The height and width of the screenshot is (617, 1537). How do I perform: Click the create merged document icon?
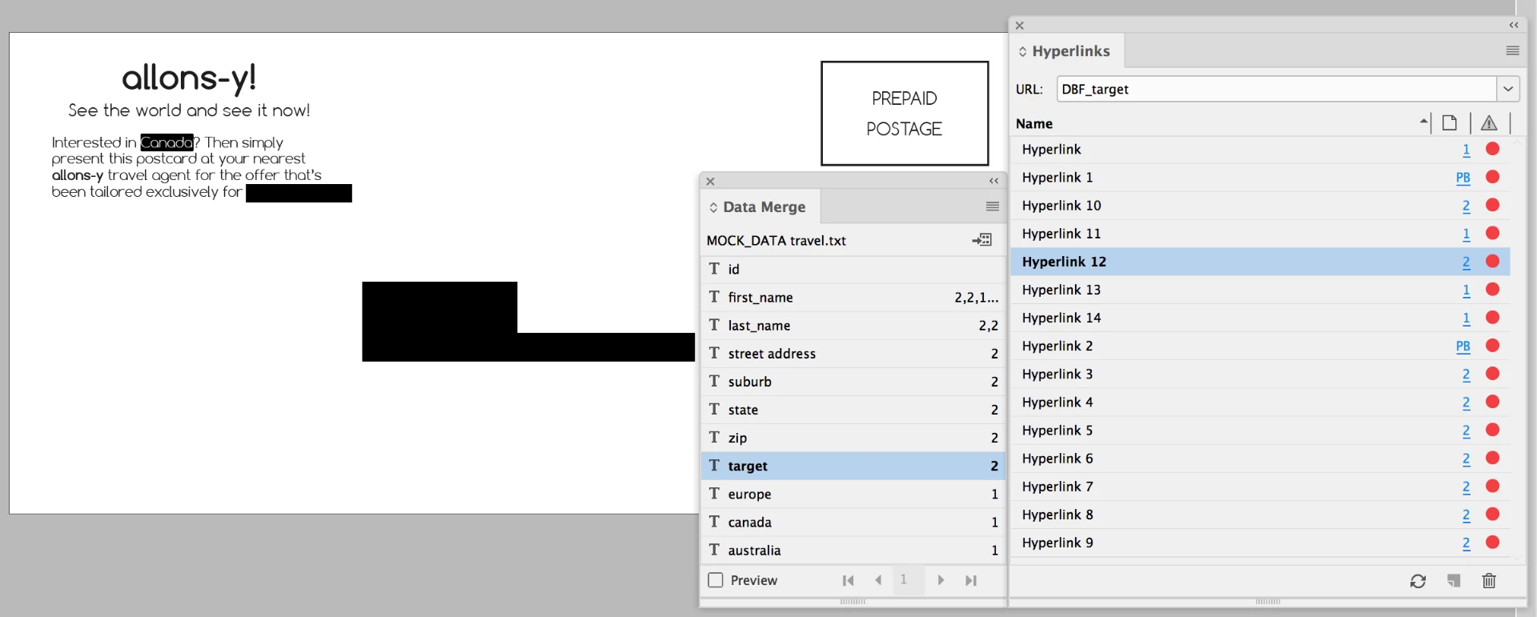coord(982,240)
